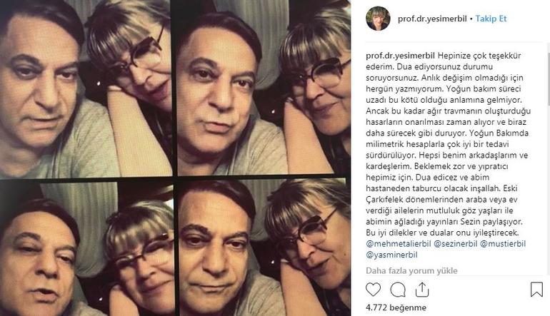Click the caption text starting Hepinize çok teşekkür
Screen dimensions: 550x316
point(449,144)
